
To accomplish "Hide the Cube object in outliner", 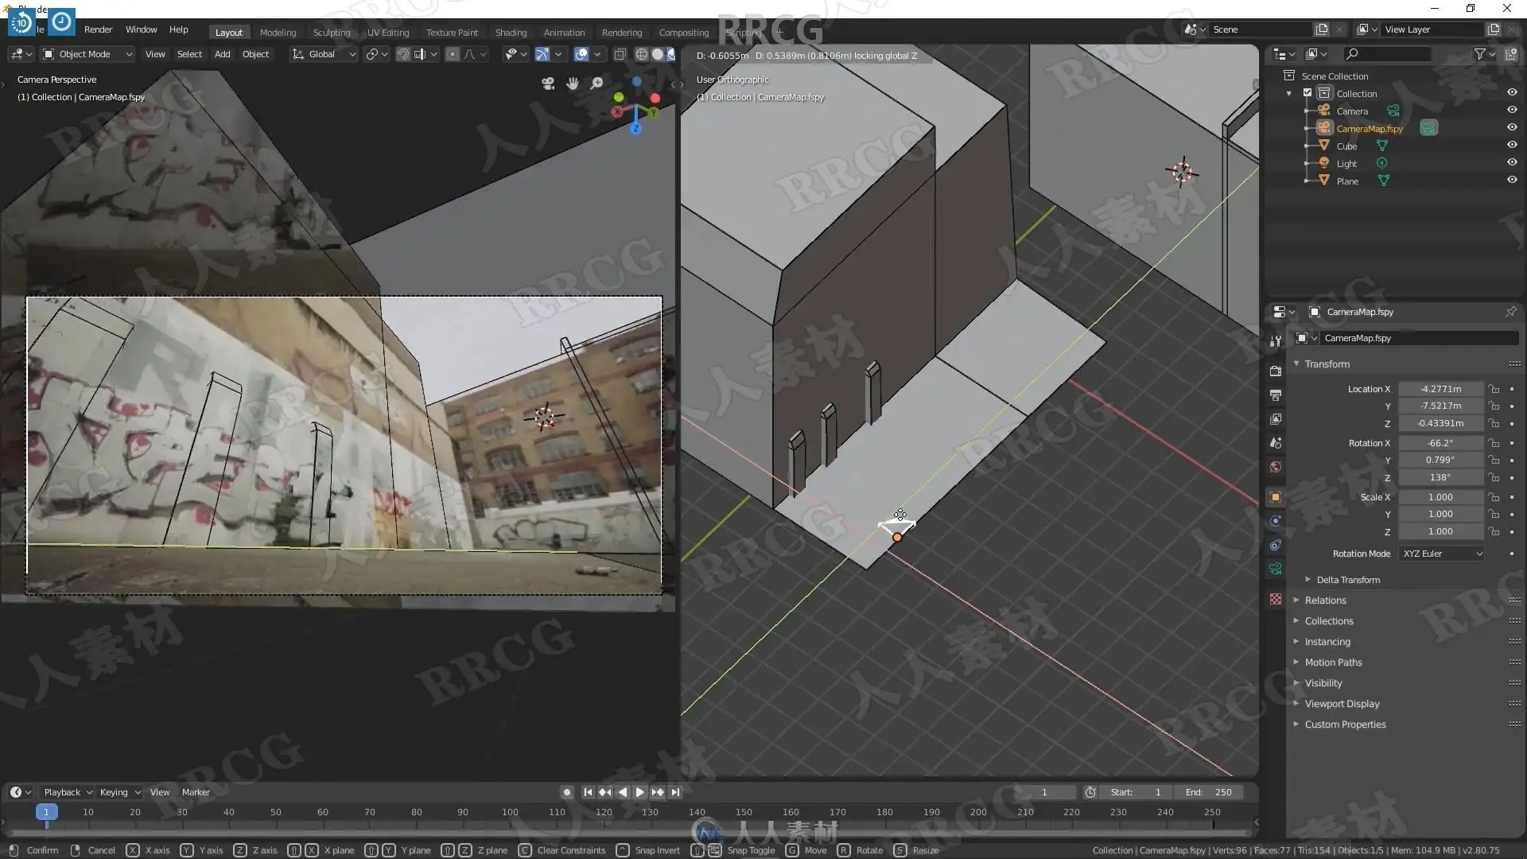I will pos(1512,146).
